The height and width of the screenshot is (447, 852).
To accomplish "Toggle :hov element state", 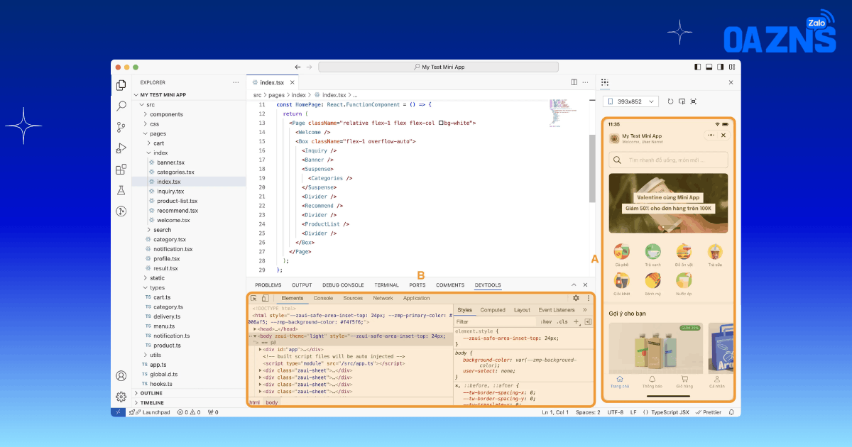I will (x=545, y=322).
